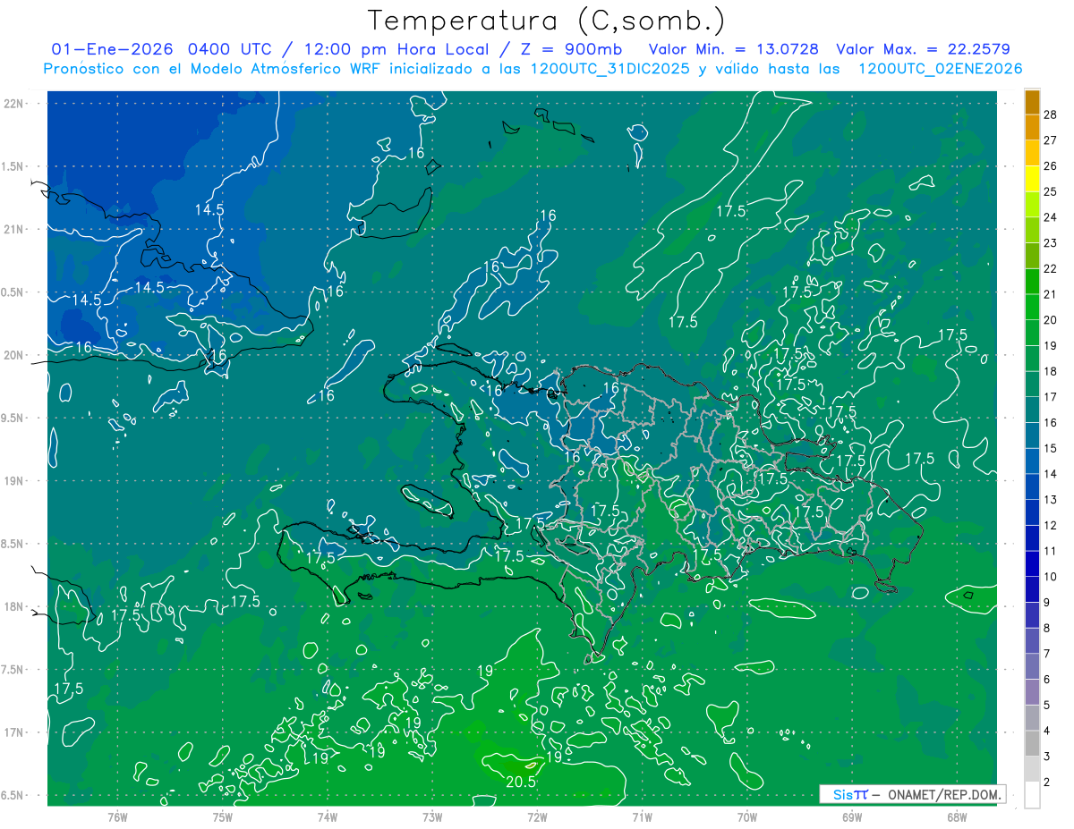Screen dimensions: 1074x829
Task: Click the "20.5" contour label
Action: 520,782
